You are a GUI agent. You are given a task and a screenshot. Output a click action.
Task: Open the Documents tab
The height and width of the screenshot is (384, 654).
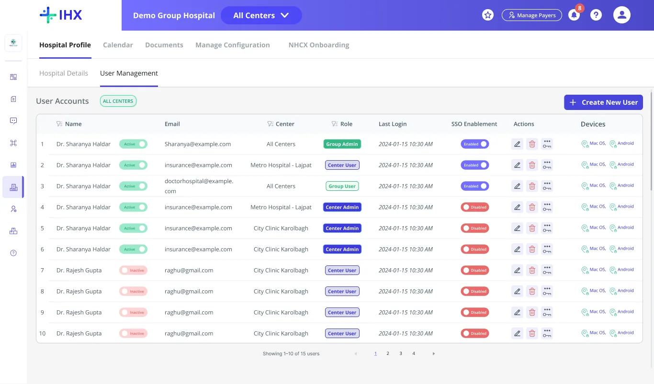(x=164, y=45)
